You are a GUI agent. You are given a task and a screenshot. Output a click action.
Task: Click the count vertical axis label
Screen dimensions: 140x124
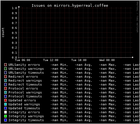3,32
